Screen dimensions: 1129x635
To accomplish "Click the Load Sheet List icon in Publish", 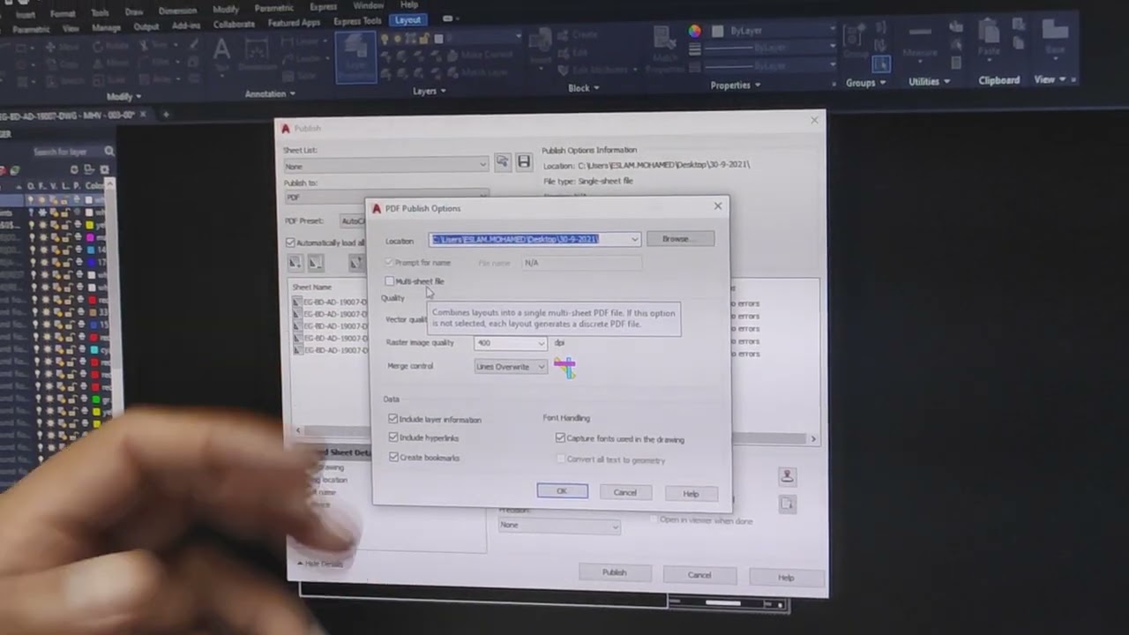I will 503,161.
